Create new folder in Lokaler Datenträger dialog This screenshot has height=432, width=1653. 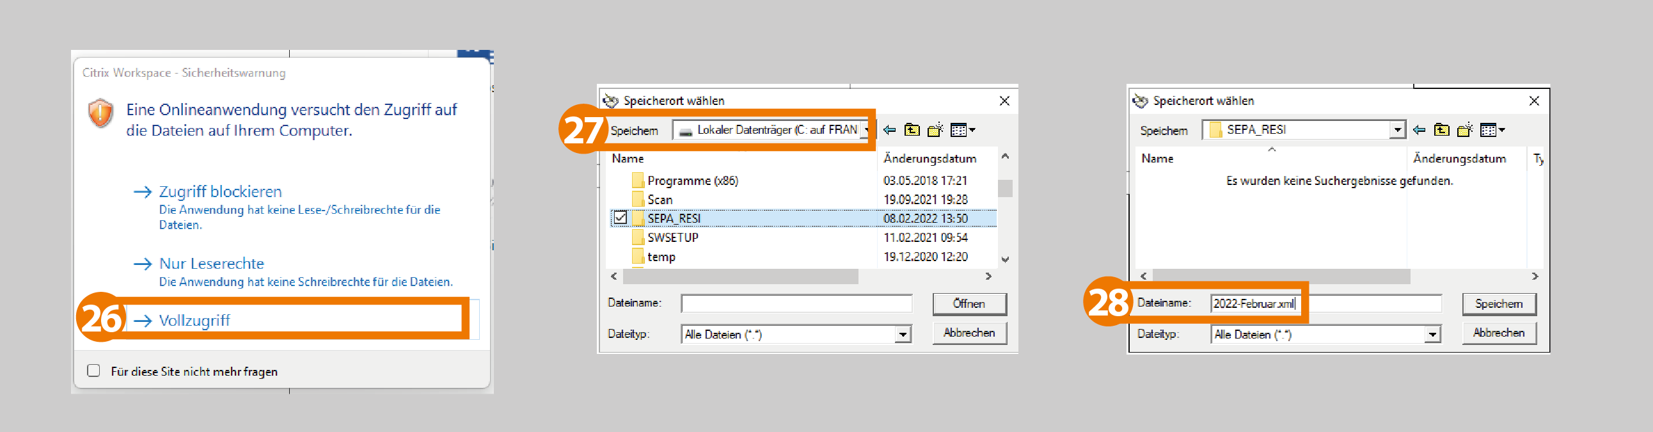pyautogui.click(x=936, y=131)
